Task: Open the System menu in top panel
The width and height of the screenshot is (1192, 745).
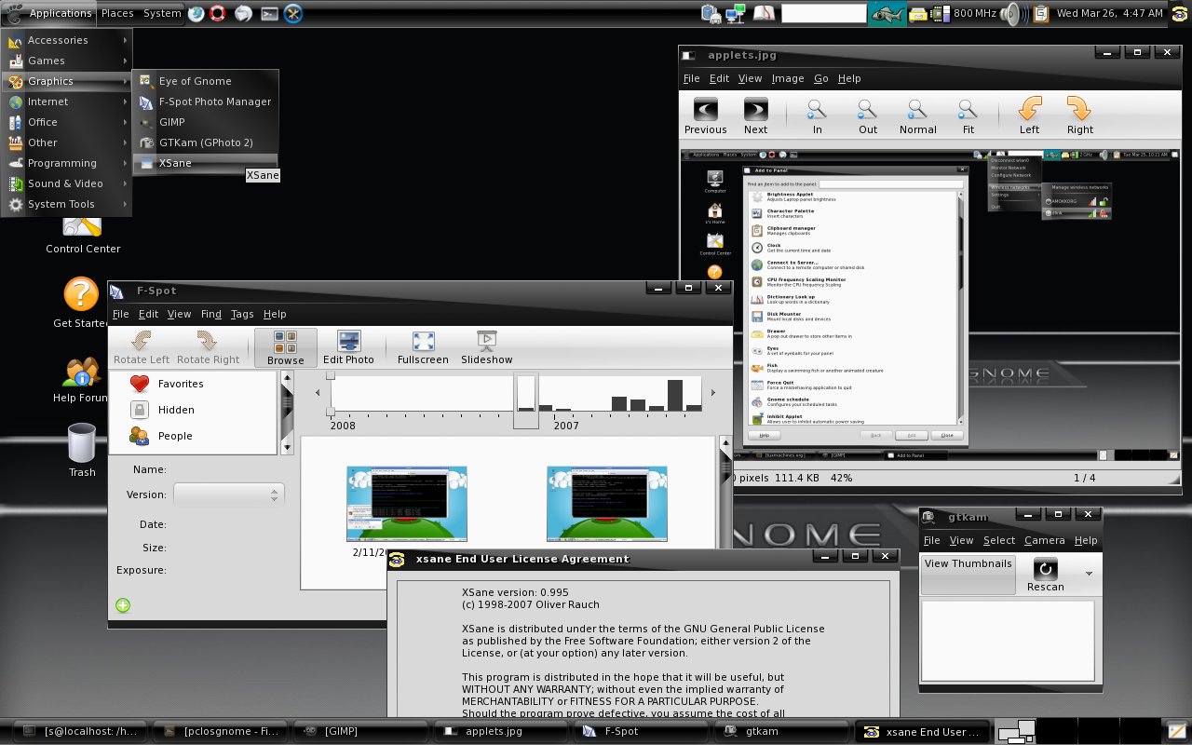Action: pos(162,13)
